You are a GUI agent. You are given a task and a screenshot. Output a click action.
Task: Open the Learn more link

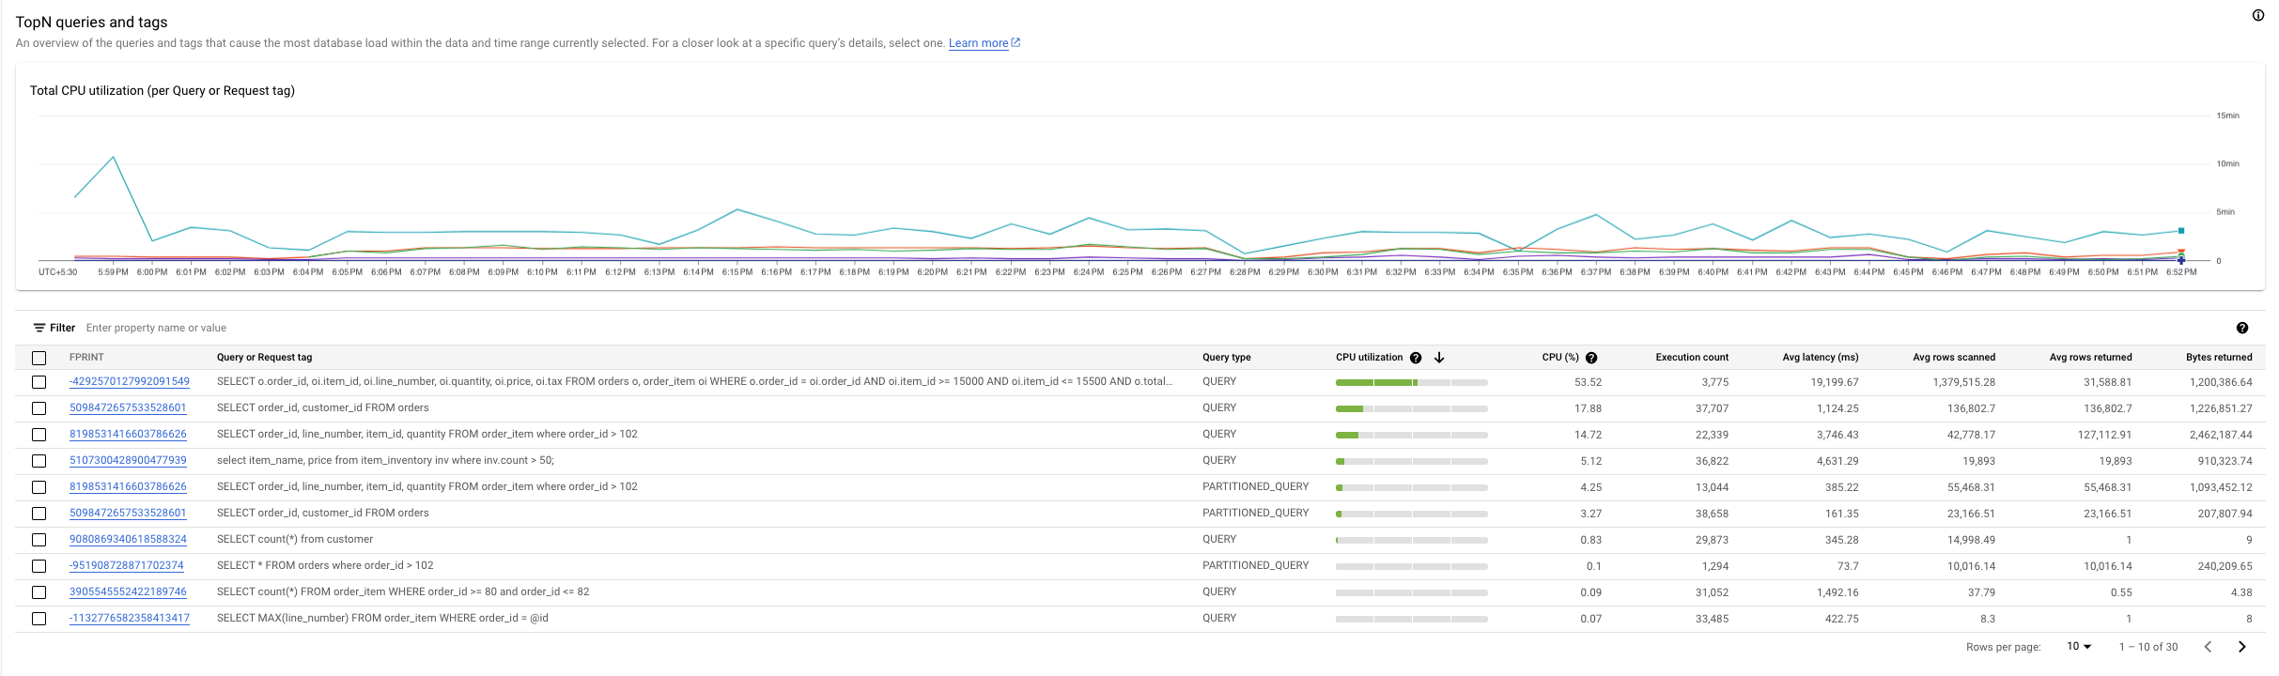coord(978,43)
